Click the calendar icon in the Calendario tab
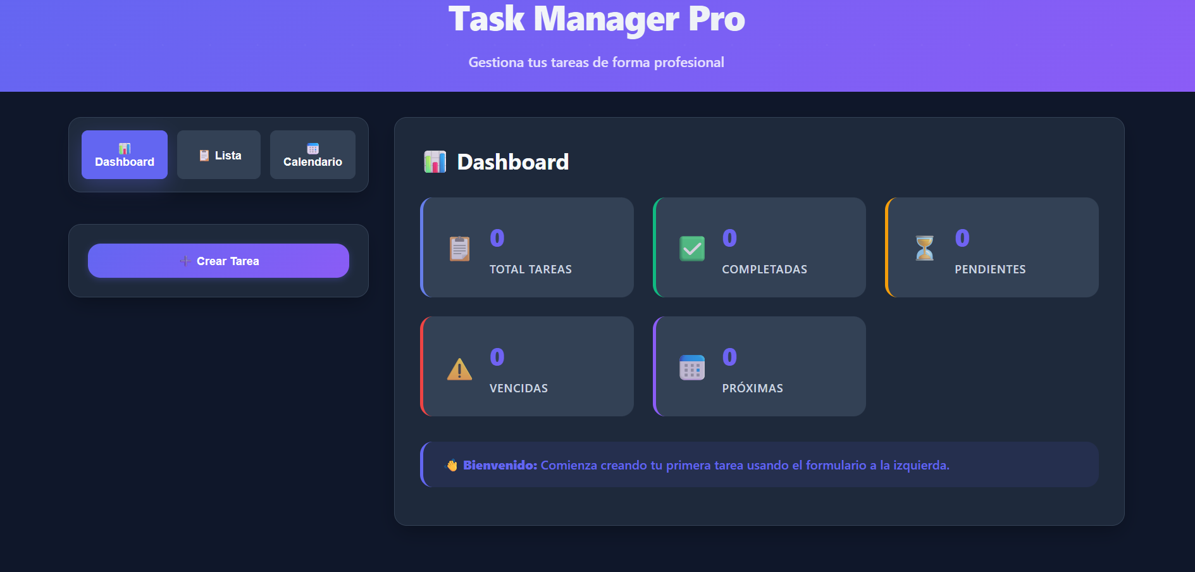This screenshot has height=572, width=1195. click(312, 148)
